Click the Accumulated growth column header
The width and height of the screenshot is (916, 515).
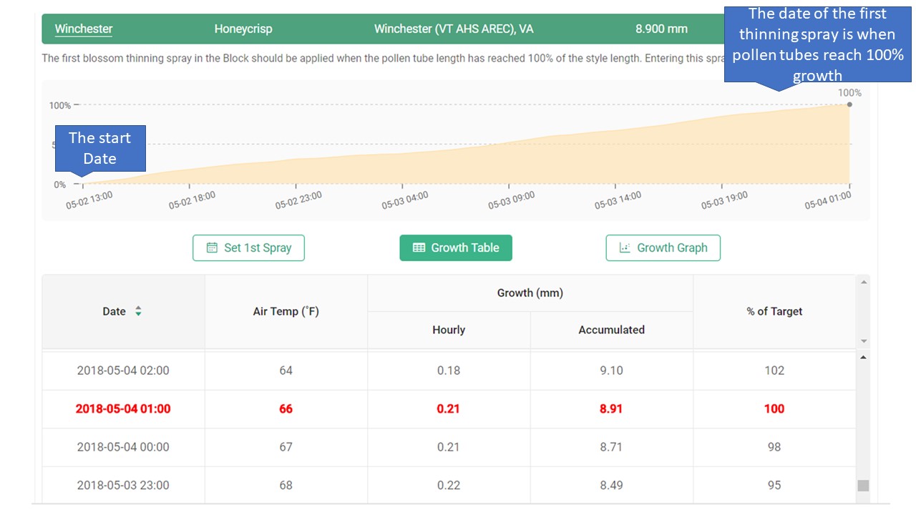click(x=611, y=330)
